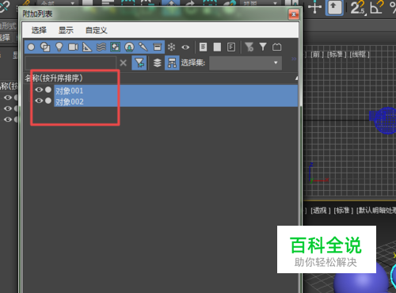The height and width of the screenshot is (293, 396).
Task: Click the sort-direction arrow at header's right end
Action: coord(296,78)
